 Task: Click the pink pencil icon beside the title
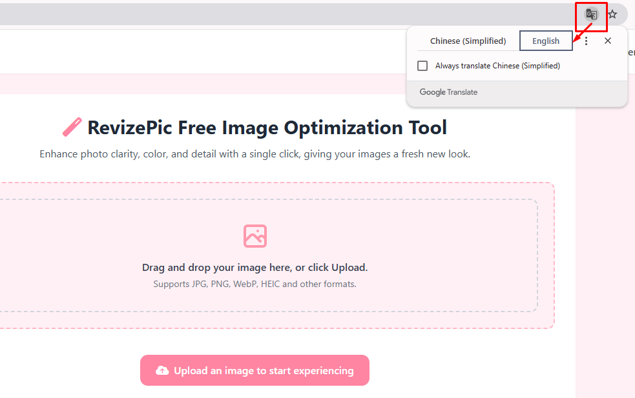[71, 126]
